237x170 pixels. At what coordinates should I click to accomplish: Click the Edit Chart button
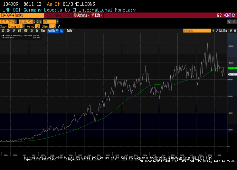[224, 31]
